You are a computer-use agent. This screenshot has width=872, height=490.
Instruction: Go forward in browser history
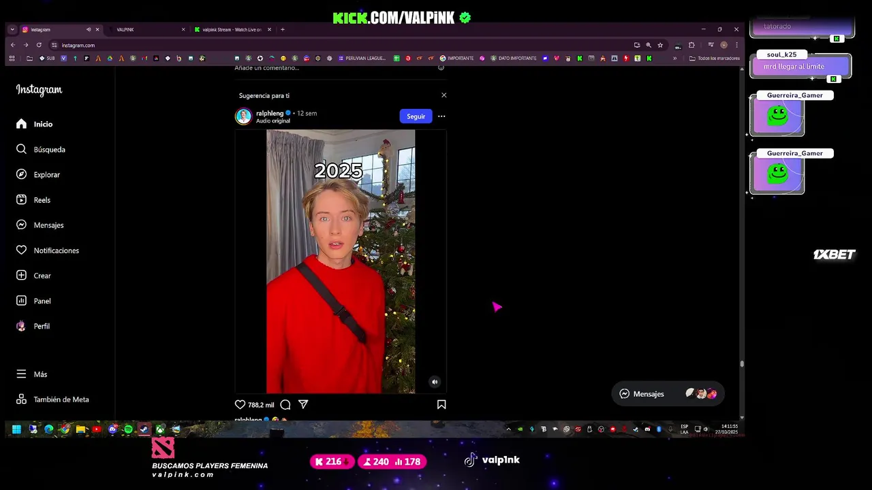[x=25, y=45]
